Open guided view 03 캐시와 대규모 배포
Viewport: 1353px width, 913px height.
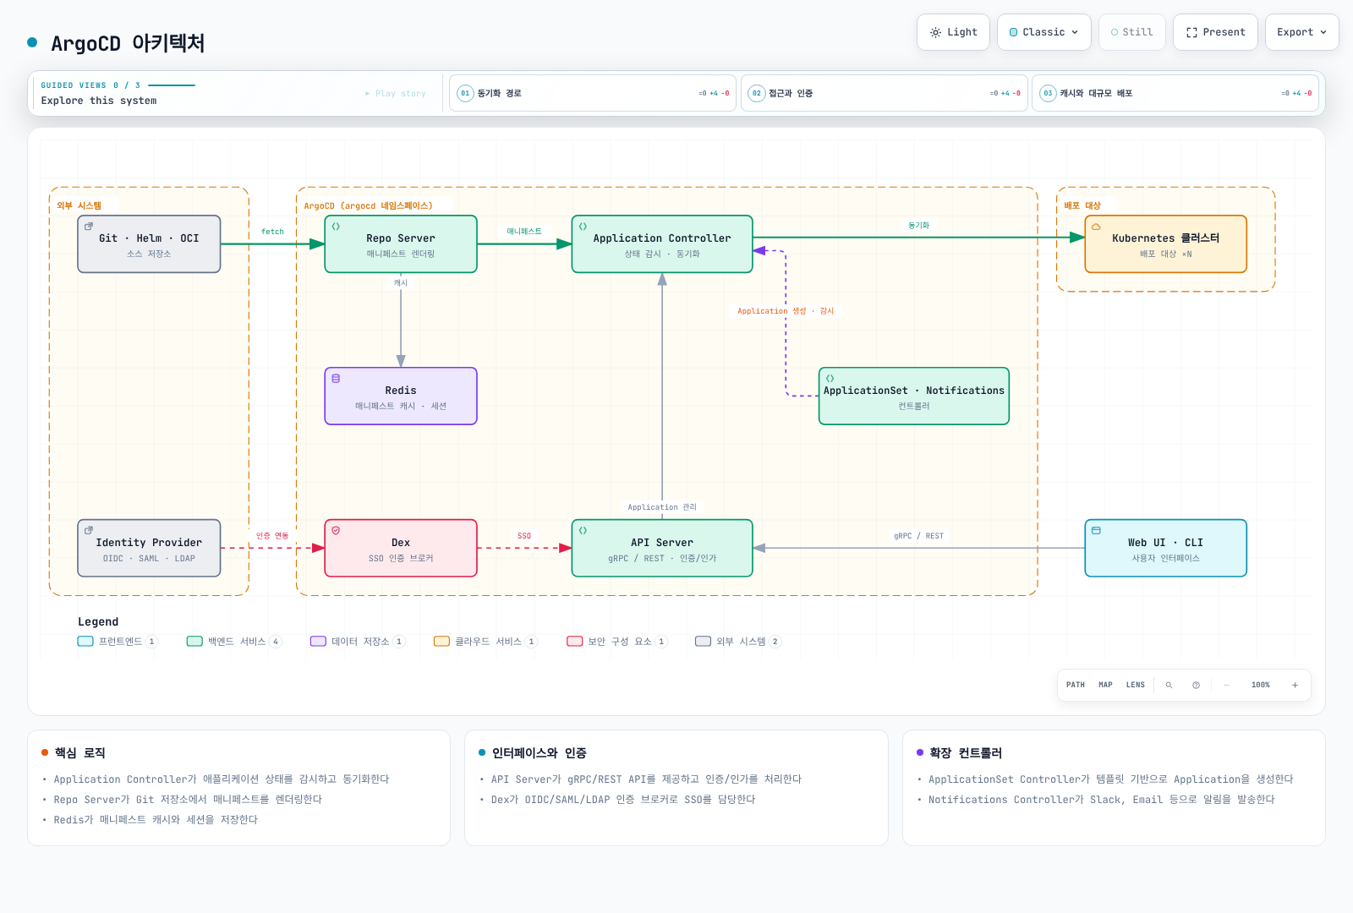pyautogui.click(x=1175, y=93)
